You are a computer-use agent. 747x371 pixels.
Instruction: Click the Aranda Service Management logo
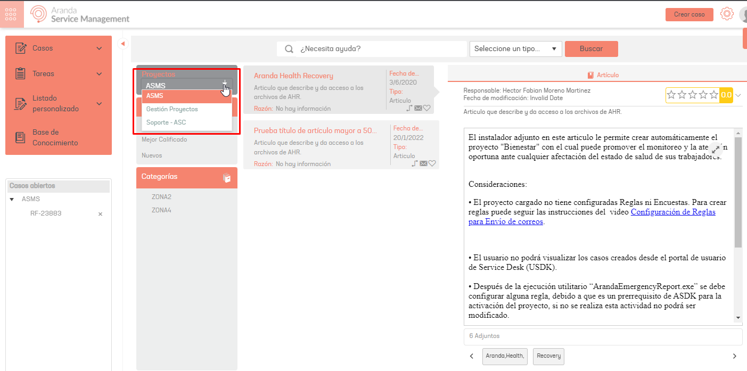pos(80,14)
